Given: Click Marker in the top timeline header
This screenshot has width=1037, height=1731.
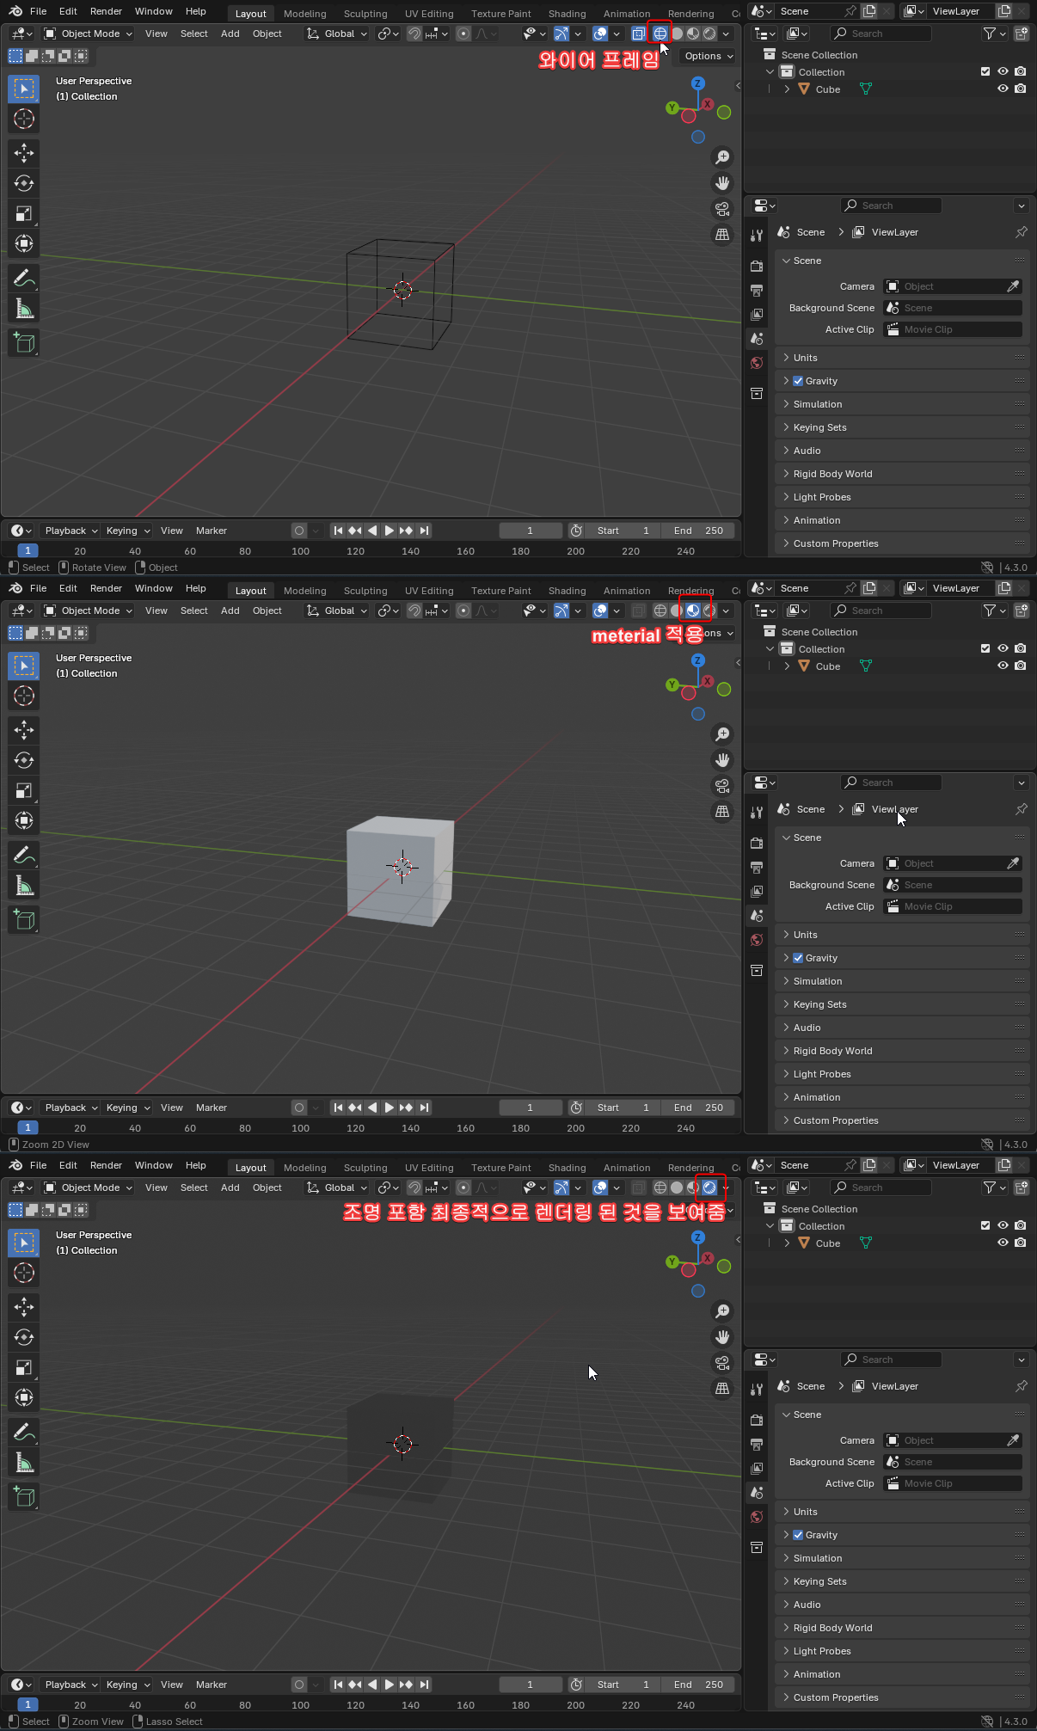Looking at the screenshot, I should coord(212,531).
